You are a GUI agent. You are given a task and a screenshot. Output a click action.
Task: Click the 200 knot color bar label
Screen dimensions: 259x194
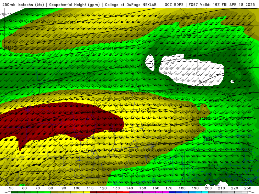pyautogui.click(x=208, y=188)
